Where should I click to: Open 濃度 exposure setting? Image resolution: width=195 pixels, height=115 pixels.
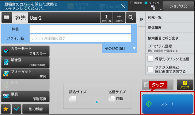pyautogui.click(x=25, y=97)
